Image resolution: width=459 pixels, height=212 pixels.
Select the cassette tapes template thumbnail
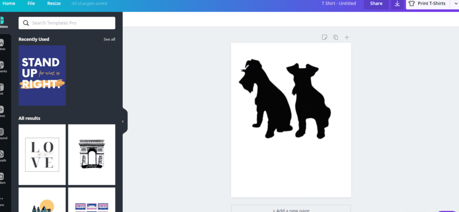point(92,200)
